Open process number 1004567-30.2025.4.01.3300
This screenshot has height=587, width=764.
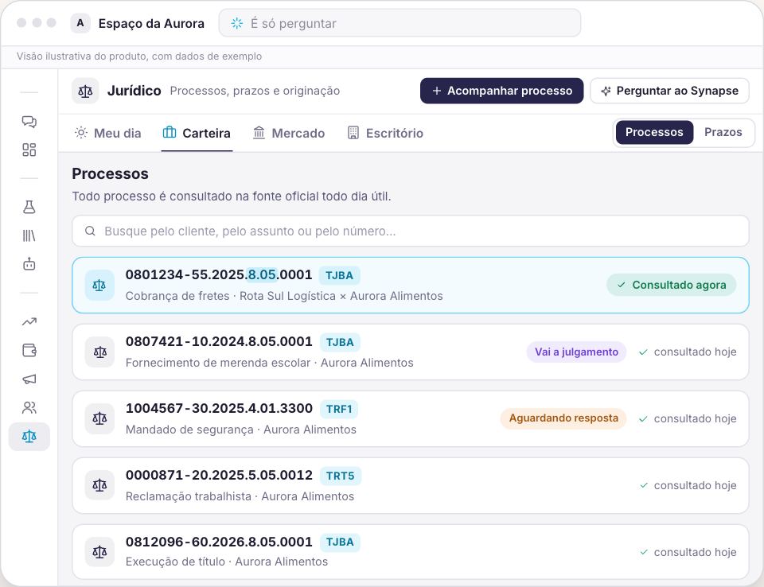pyautogui.click(x=219, y=408)
